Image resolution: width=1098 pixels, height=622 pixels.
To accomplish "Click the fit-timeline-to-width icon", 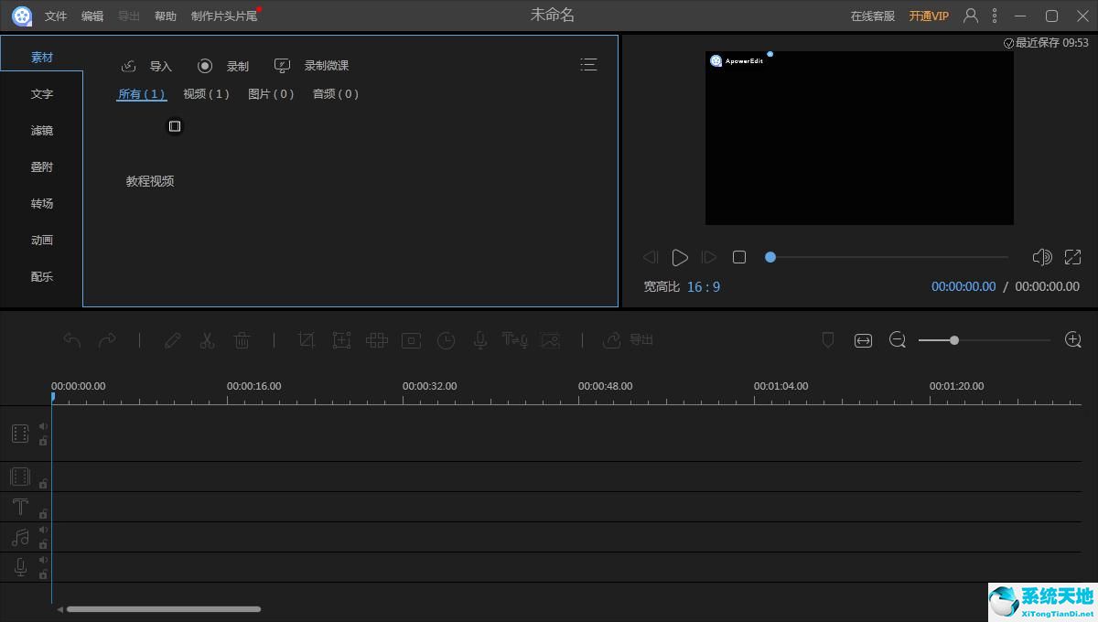I will [863, 340].
